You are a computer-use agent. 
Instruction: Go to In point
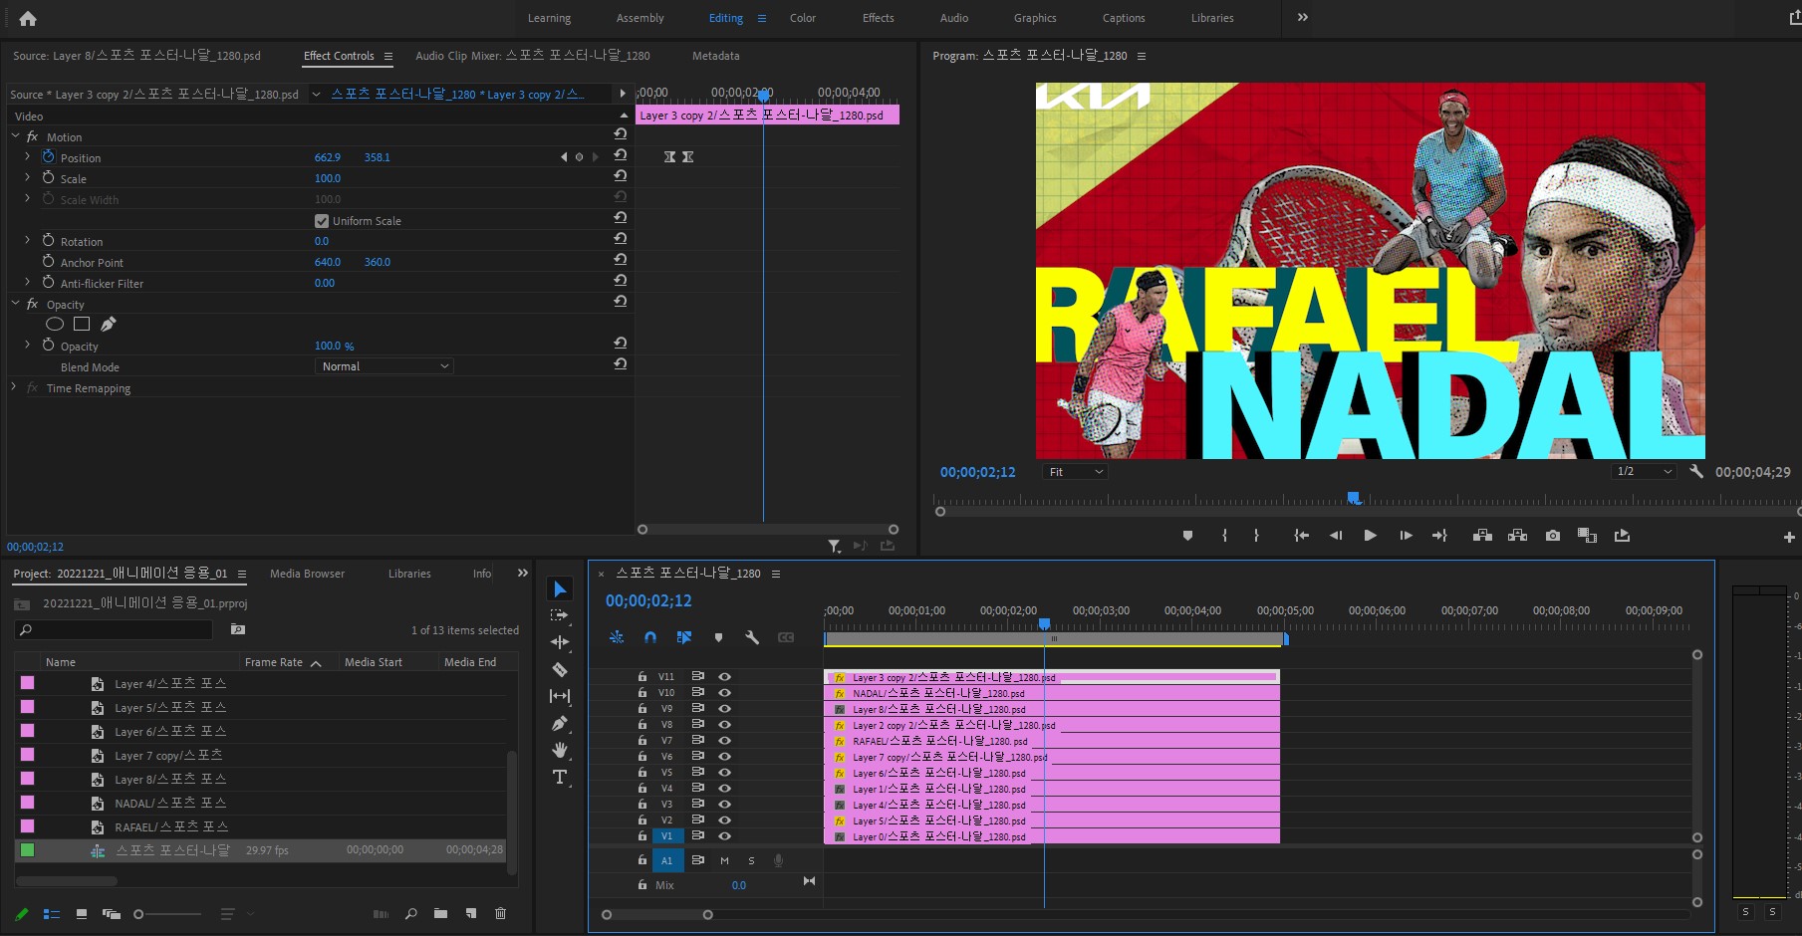[1301, 536]
